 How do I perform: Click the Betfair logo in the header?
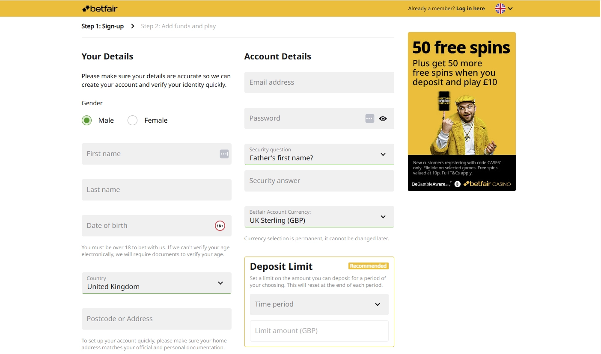99,8
